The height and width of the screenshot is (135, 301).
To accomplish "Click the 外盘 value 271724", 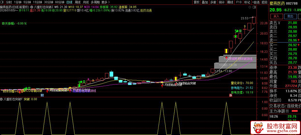I will click(291, 86).
